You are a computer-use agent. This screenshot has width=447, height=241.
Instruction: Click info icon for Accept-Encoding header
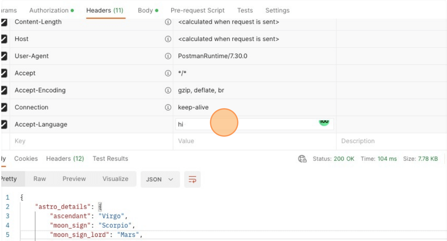coord(168,90)
